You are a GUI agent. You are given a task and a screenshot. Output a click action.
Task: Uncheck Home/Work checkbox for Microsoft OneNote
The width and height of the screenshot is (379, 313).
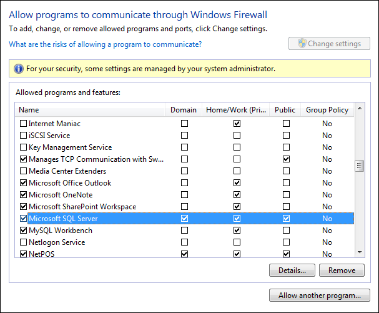[x=237, y=194]
